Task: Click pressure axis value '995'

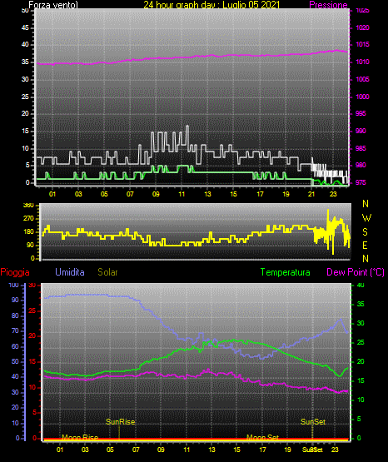Action: point(361,113)
